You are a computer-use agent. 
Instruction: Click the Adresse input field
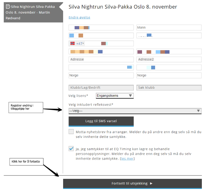pos(101,59)
